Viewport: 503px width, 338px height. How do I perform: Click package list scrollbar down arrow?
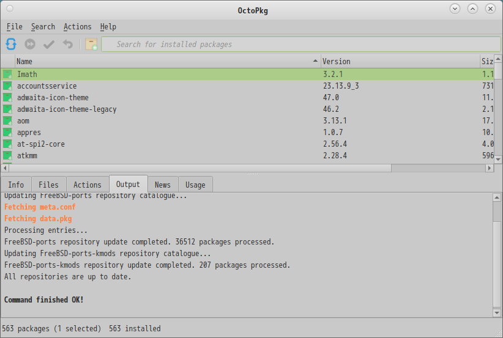(x=498, y=159)
